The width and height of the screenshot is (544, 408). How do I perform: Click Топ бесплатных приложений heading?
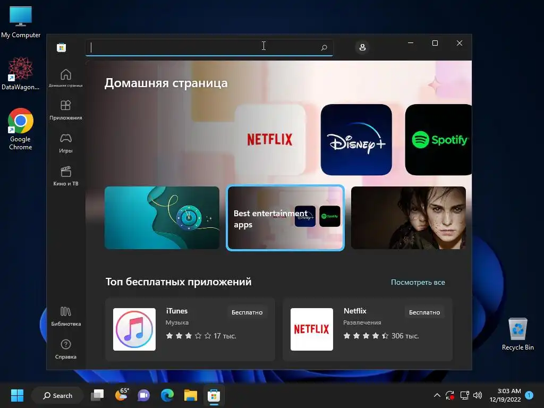click(x=178, y=282)
